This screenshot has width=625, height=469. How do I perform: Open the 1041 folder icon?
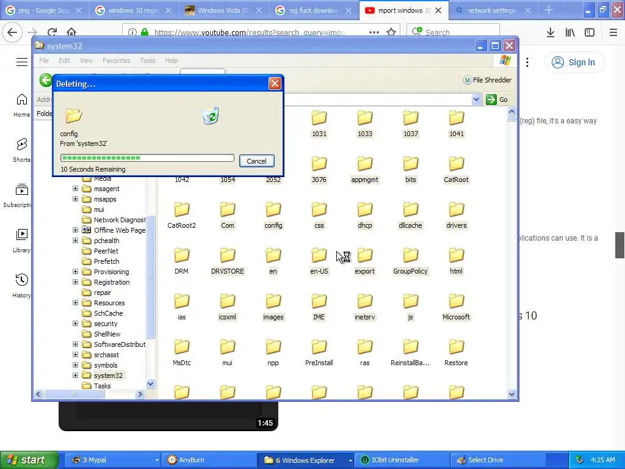[457, 118]
